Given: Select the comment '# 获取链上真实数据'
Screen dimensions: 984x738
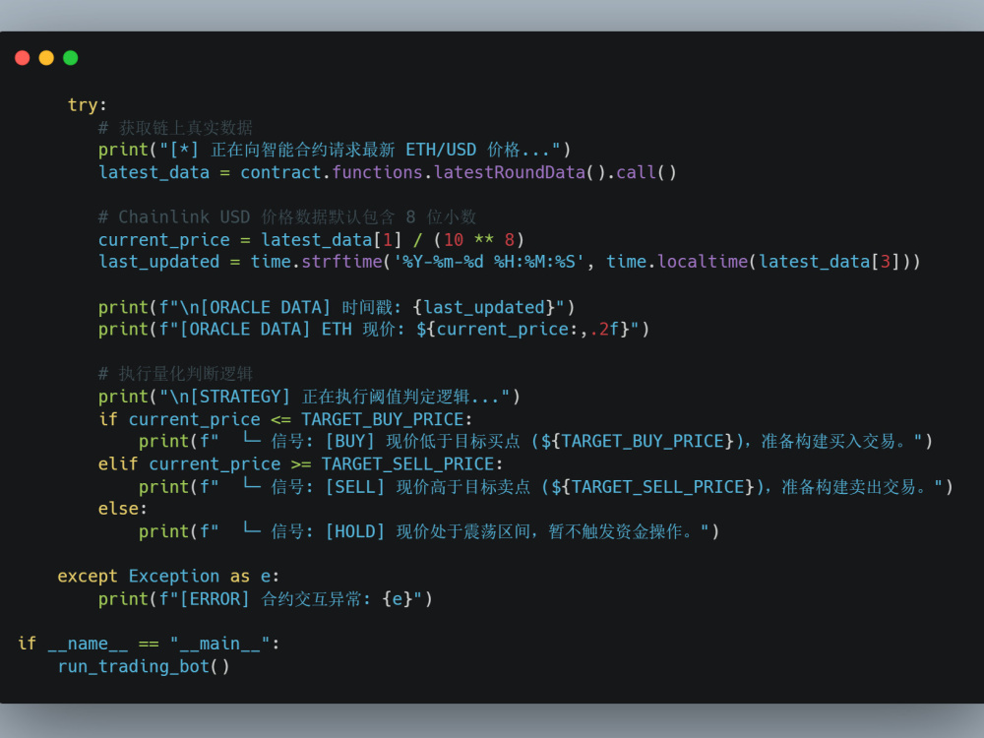Looking at the screenshot, I should 175,128.
